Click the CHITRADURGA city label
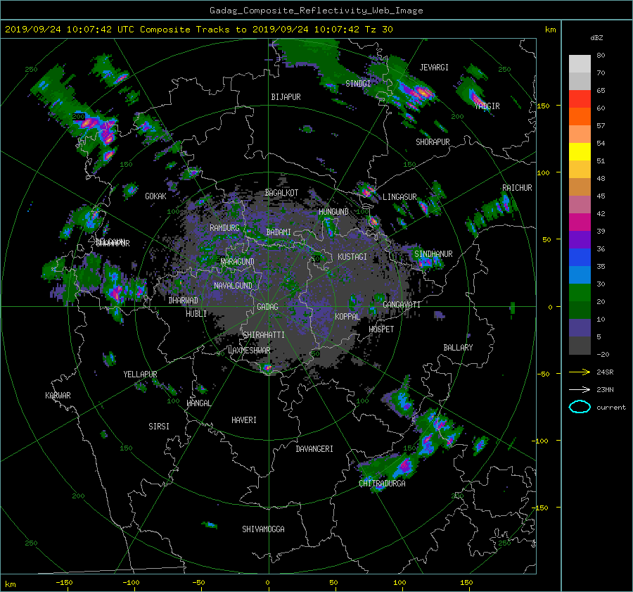Image resolution: width=633 pixels, height=592 pixels. click(383, 484)
